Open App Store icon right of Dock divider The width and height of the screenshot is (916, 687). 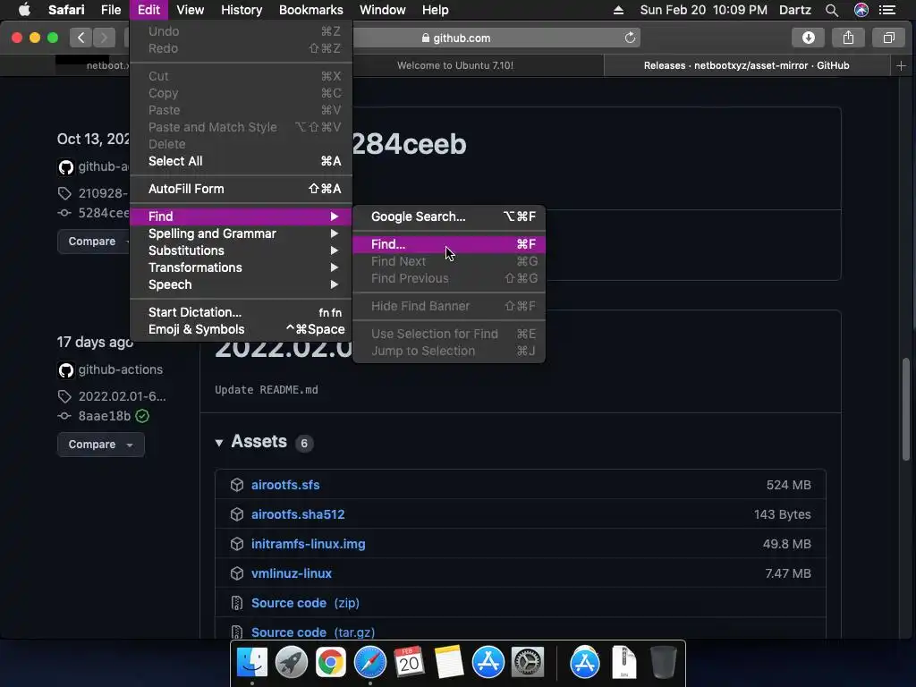click(585, 663)
